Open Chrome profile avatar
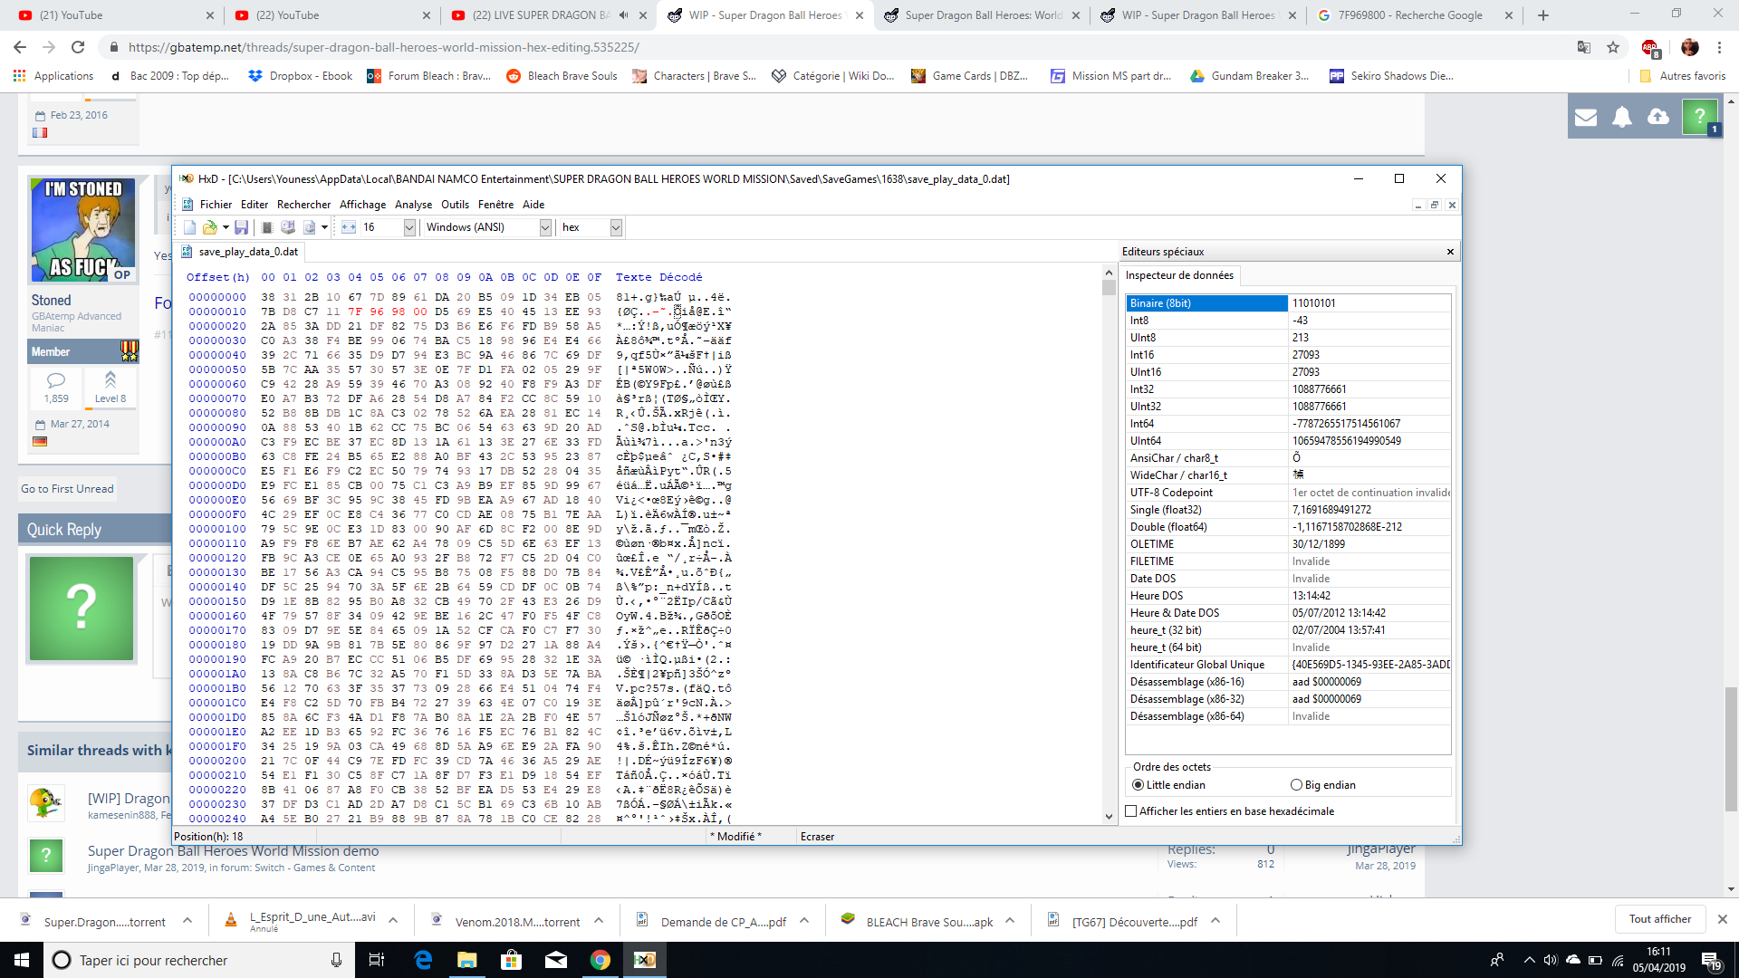The width and height of the screenshot is (1739, 978). [x=1690, y=47]
